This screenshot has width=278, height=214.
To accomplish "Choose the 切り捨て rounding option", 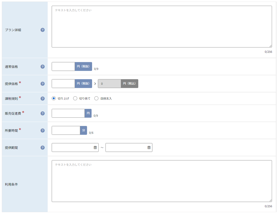I will [75, 98].
